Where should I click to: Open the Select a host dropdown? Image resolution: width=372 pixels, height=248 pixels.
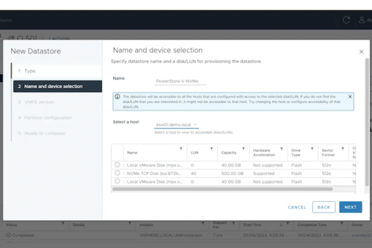pyautogui.click(x=177, y=125)
